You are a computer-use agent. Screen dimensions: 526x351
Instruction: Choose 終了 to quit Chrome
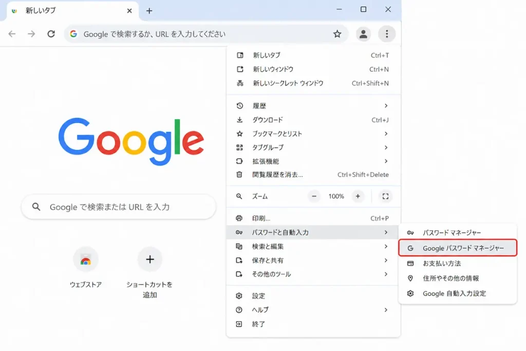313,324
